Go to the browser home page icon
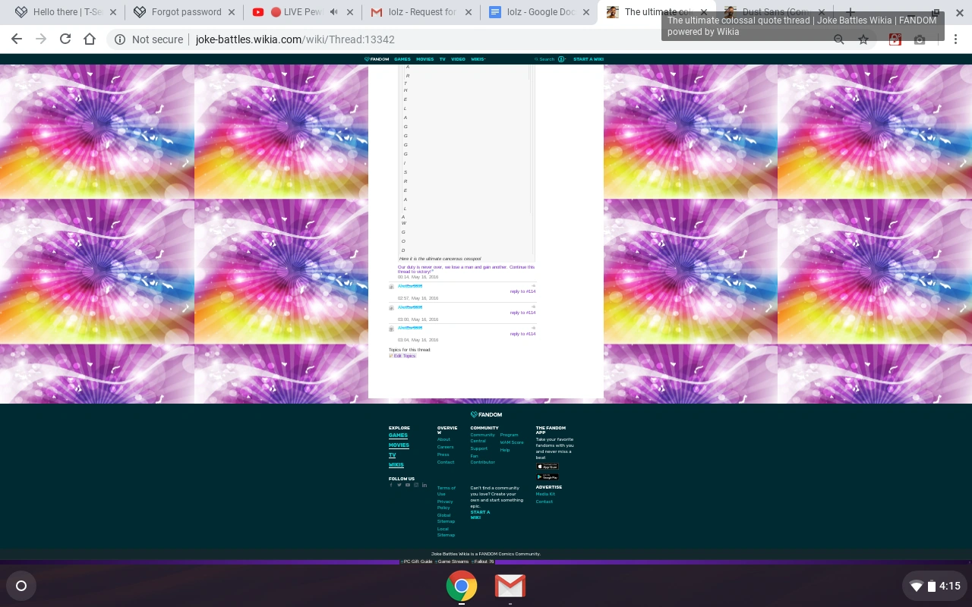The width and height of the screenshot is (972, 607). [x=90, y=39]
